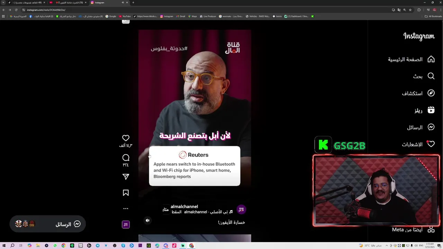Open the All Bookmarks folder
This screenshot has height=249, width=443.
click(x=433, y=16)
